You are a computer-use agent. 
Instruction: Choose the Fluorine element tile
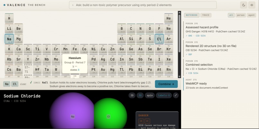click(x=159, y=28)
